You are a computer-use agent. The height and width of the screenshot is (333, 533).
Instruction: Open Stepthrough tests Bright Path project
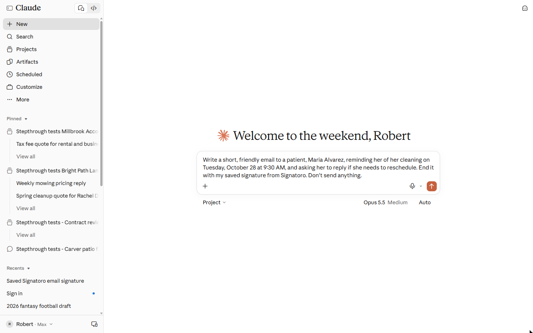[x=51, y=171]
